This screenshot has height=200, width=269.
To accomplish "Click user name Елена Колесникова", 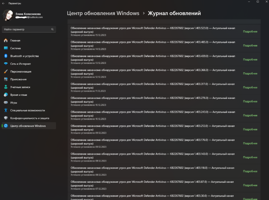I will pos(28,14).
